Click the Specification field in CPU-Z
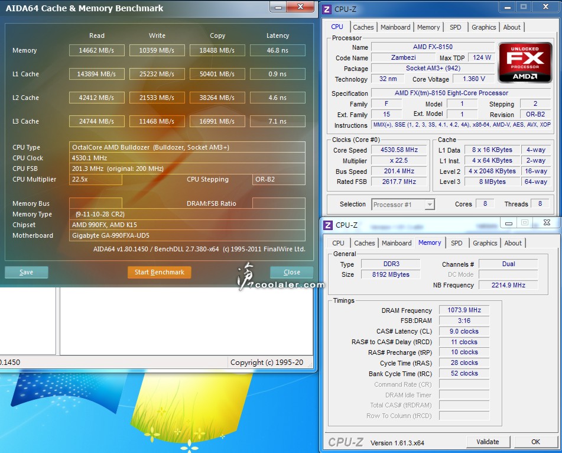This screenshot has height=453, width=562. click(x=462, y=93)
